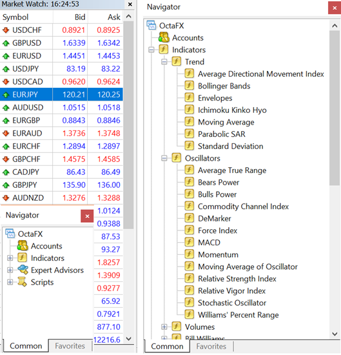Image resolution: width=341 pixels, height=355 pixels.
Task: Click the Williams' Percent Range icon
Action: (x=190, y=314)
